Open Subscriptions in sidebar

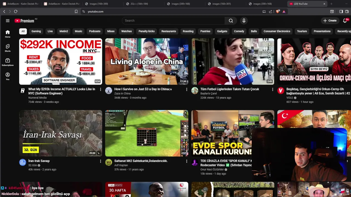pyautogui.click(x=8, y=62)
